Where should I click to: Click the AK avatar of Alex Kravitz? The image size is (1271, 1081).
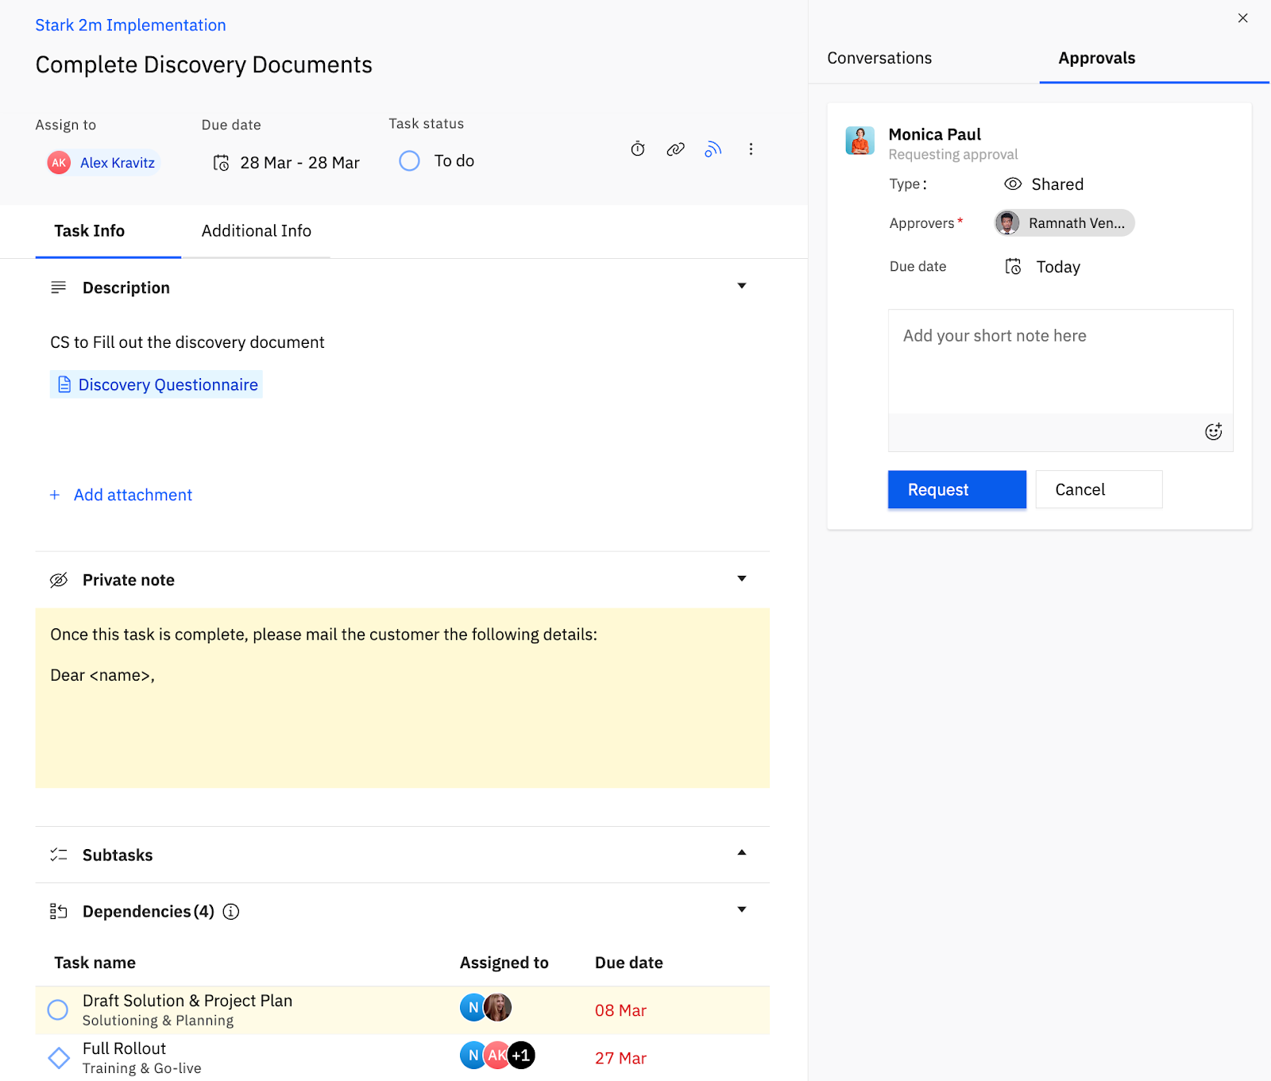[x=59, y=163]
